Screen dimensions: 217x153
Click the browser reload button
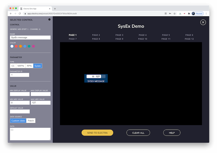pyautogui.click(x=20, y=14)
